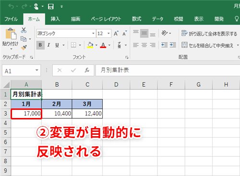Open borders dropdown arrow
Image resolution: width=240 pixels, height=176 pixels.
[80, 45]
